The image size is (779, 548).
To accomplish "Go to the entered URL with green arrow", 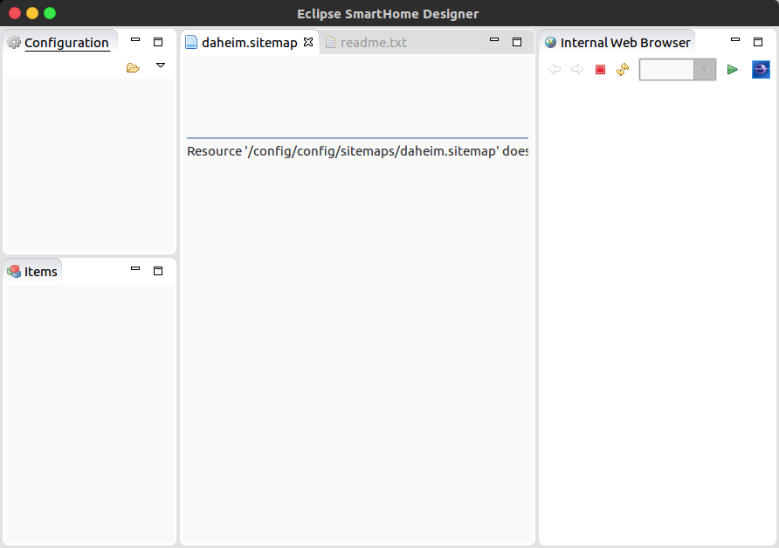I will point(733,70).
